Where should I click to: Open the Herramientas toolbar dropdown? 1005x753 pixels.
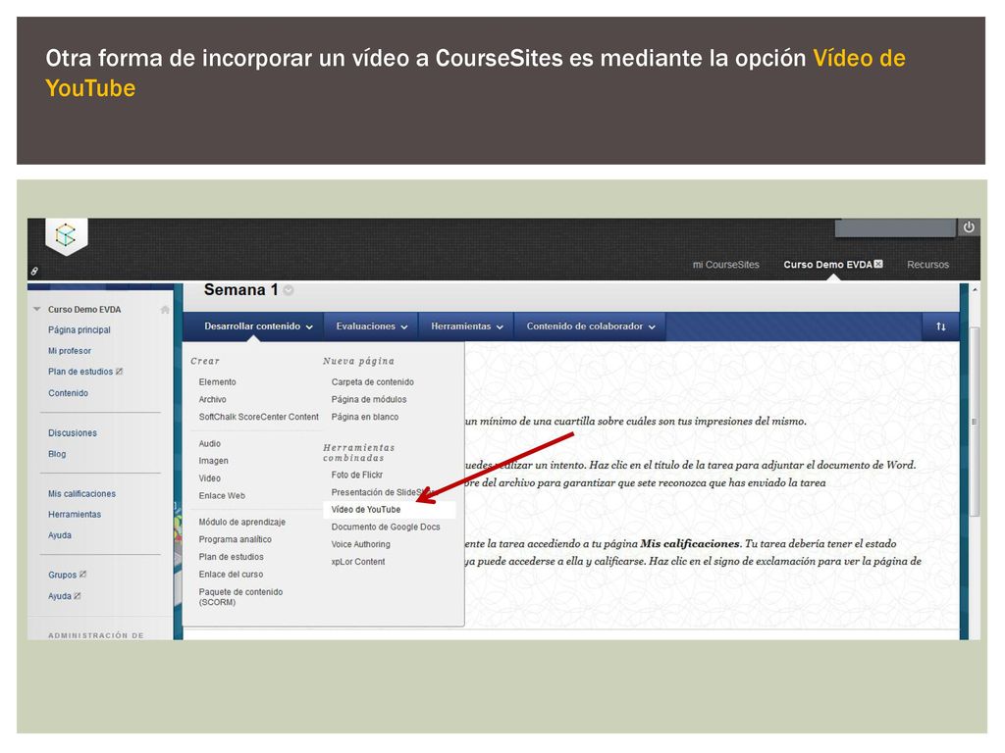(x=466, y=326)
